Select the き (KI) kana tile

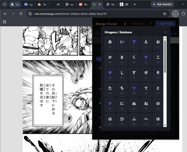(x=122, y=59)
